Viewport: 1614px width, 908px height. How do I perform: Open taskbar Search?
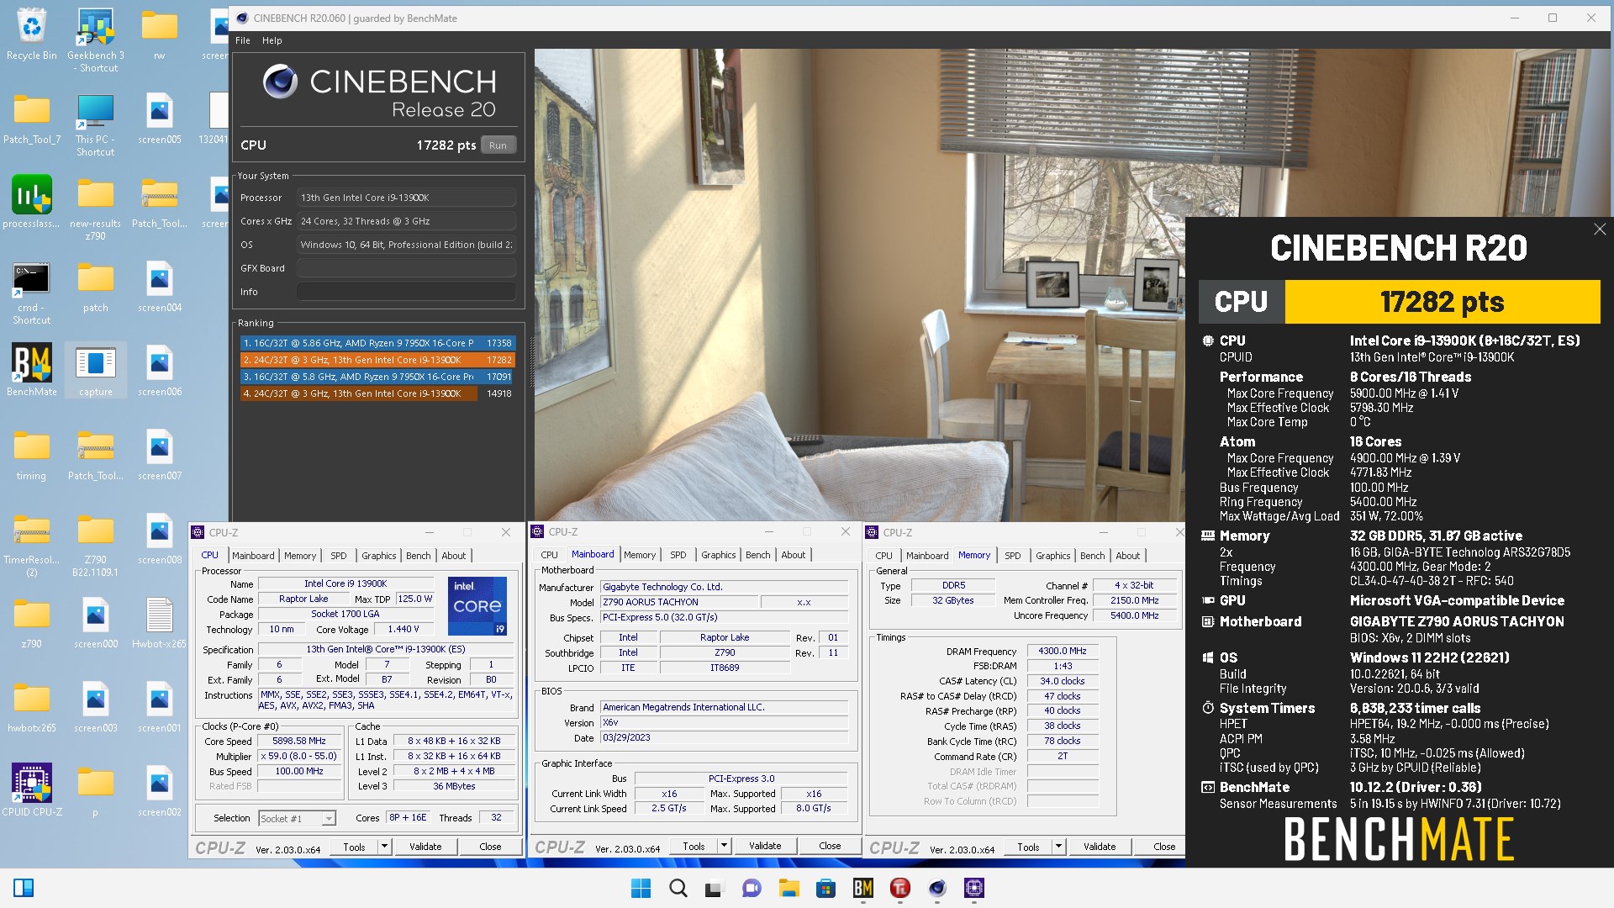[678, 888]
